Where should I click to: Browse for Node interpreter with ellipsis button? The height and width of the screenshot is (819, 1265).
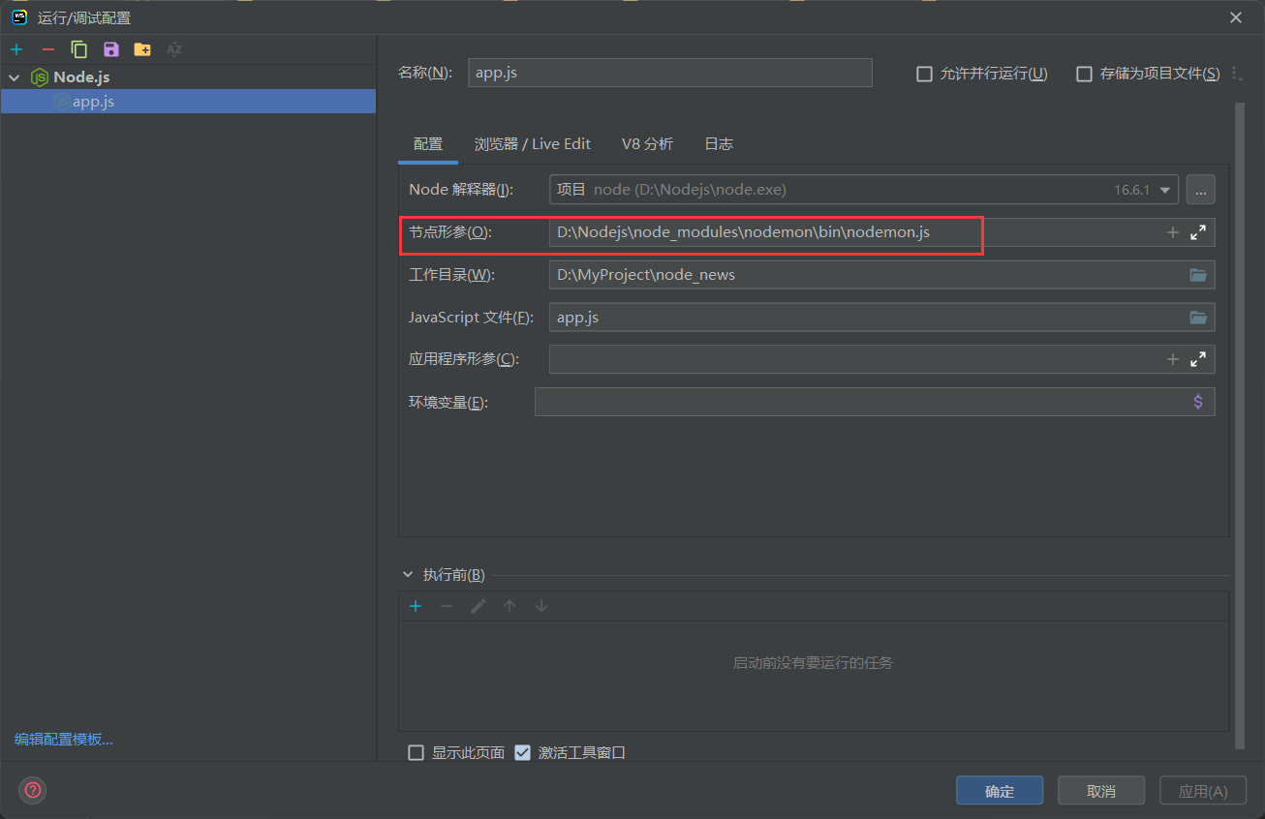(1201, 190)
